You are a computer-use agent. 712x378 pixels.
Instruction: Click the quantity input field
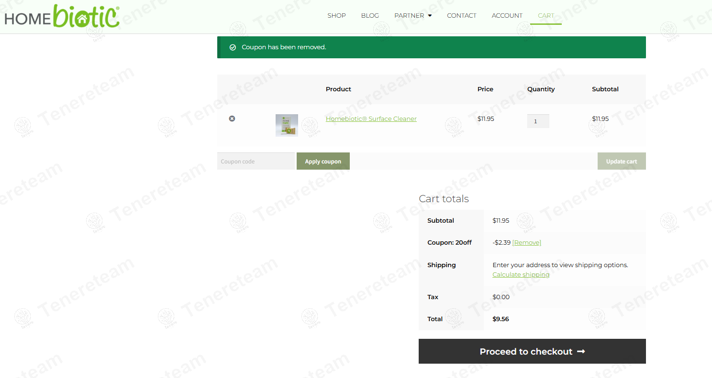pyautogui.click(x=538, y=121)
